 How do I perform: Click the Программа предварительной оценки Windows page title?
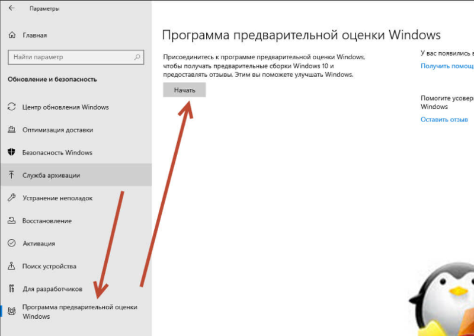point(302,35)
